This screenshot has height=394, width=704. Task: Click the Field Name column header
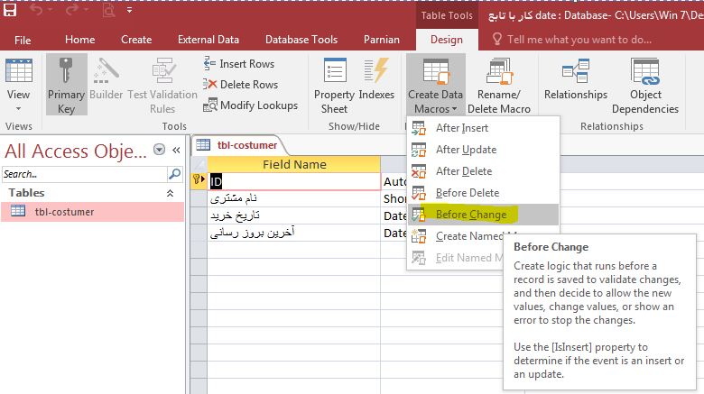pos(294,164)
